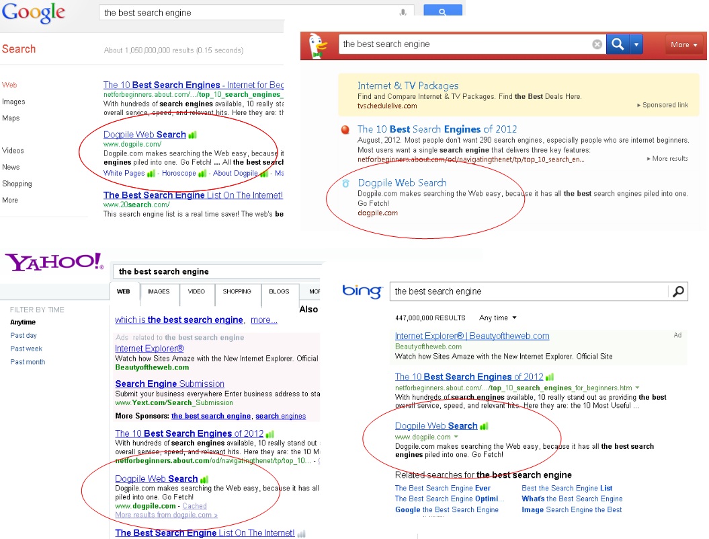The width and height of the screenshot is (709, 539).
Task: Switch to Yahoo SHOPPING tab
Action: coord(237,291)
